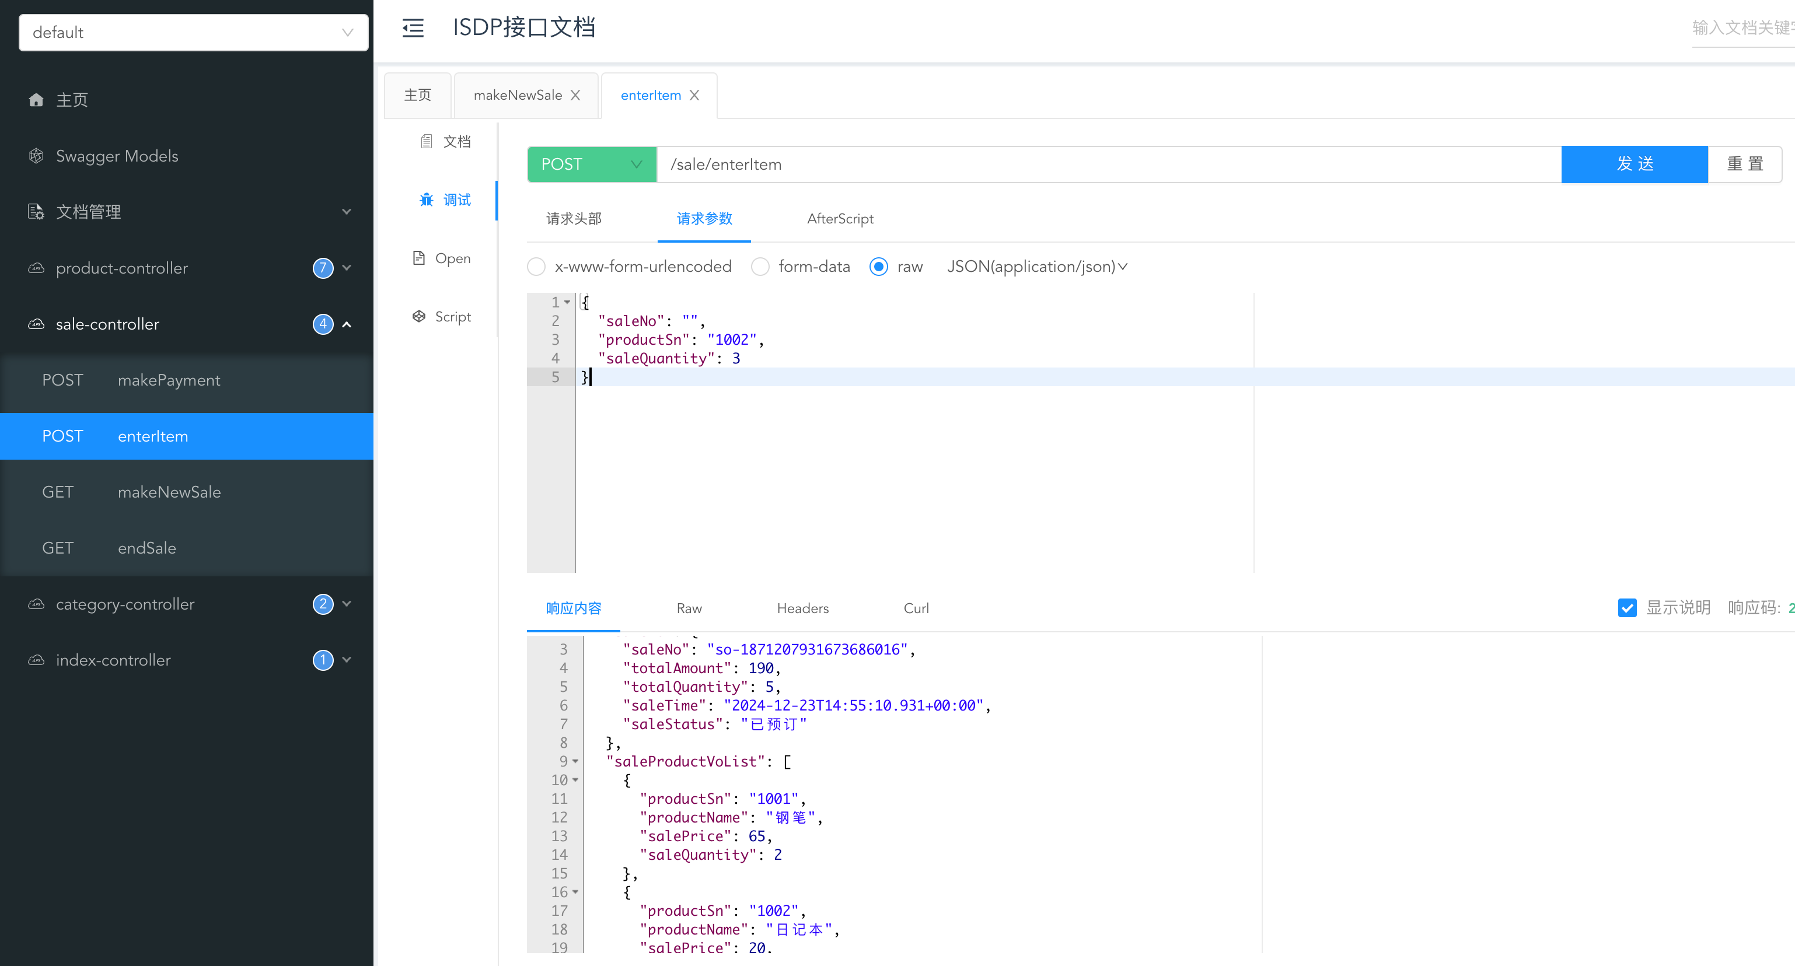Open the 请求头部 tab

[574, 219]
